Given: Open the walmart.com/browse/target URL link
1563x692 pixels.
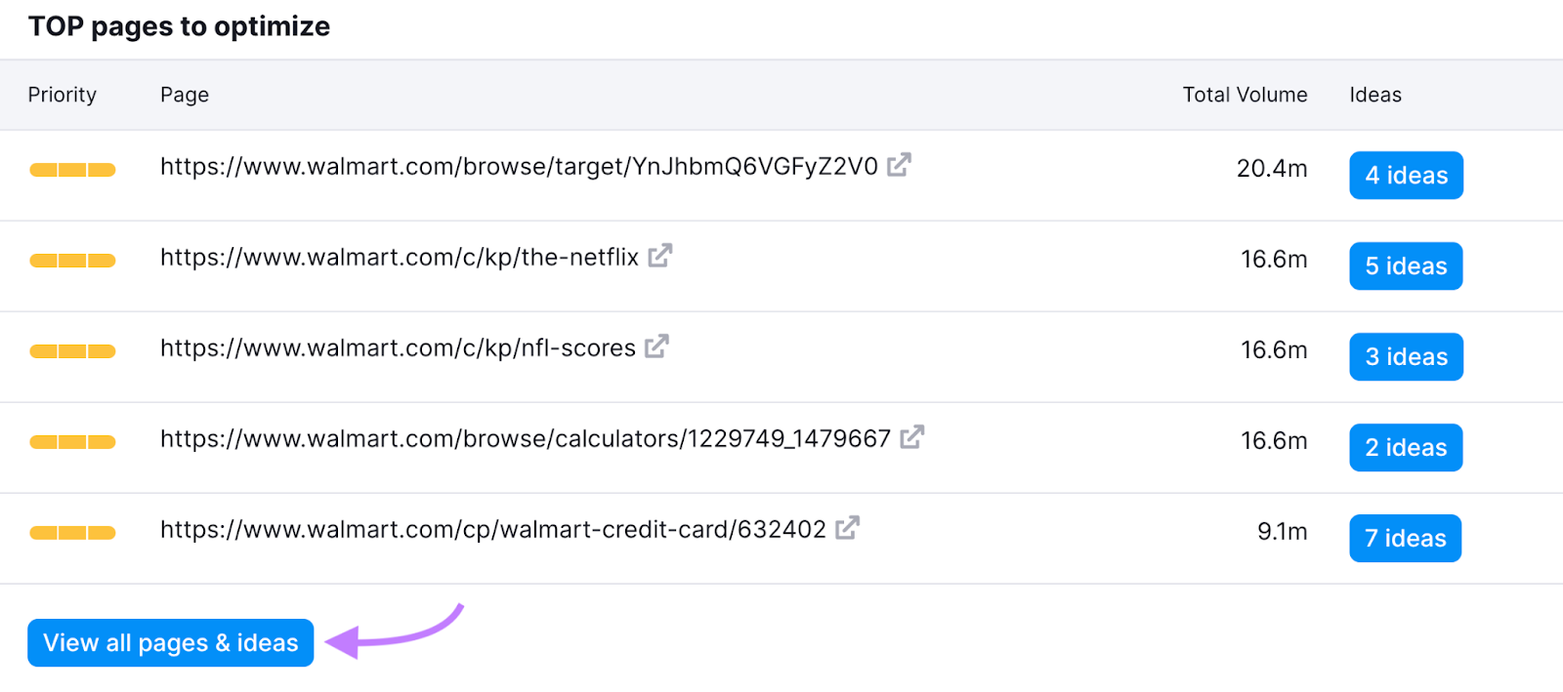Looking at the screenshot, I should [519, 167].
